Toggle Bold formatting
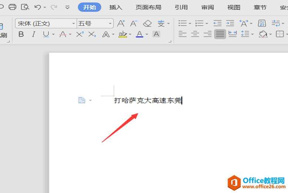The width and height of the screenshot is (288, 193). pos(21,34)
